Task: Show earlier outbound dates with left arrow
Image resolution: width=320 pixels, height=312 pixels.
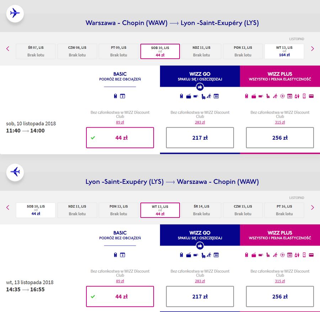Action: pos(8,49)
